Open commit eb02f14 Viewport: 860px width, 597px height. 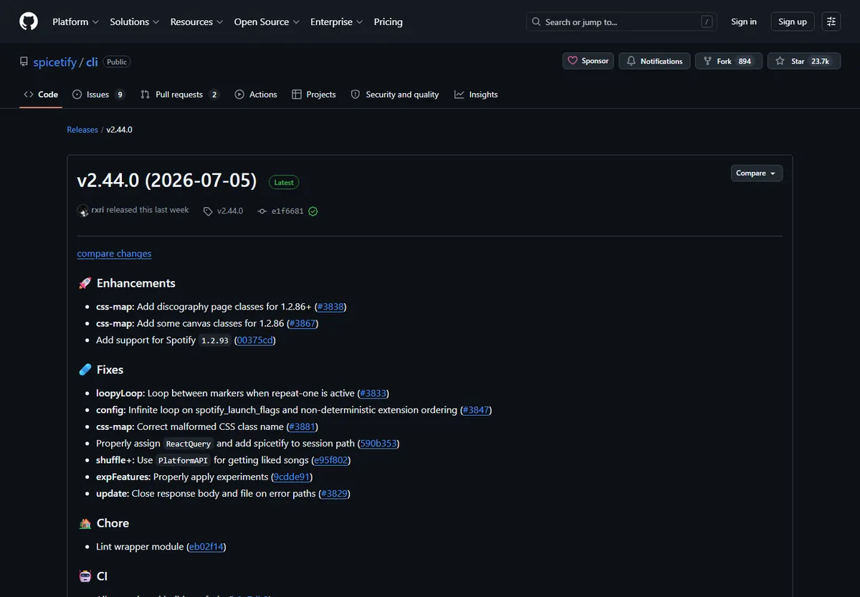206,547
